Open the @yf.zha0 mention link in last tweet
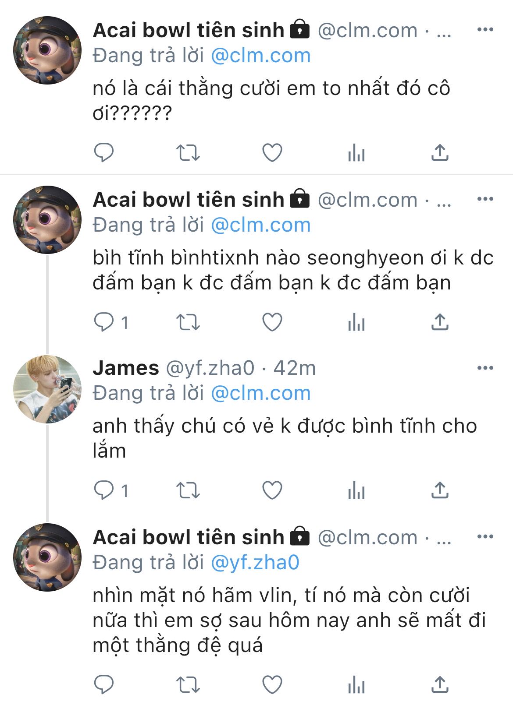Image resolution: width=513 pixels, height=705 pixels. point(255,562)
